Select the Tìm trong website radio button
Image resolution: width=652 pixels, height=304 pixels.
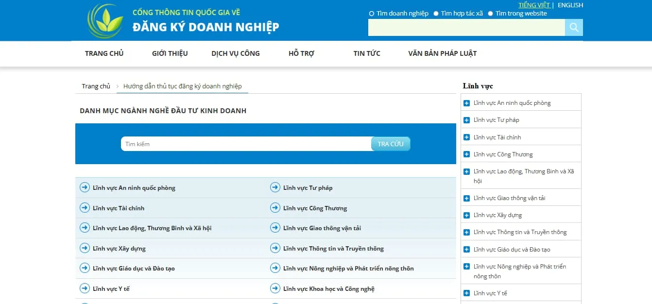[x=491, y=13]
